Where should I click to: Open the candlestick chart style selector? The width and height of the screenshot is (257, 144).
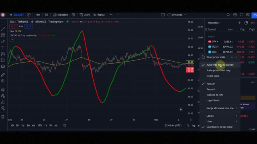47,15
